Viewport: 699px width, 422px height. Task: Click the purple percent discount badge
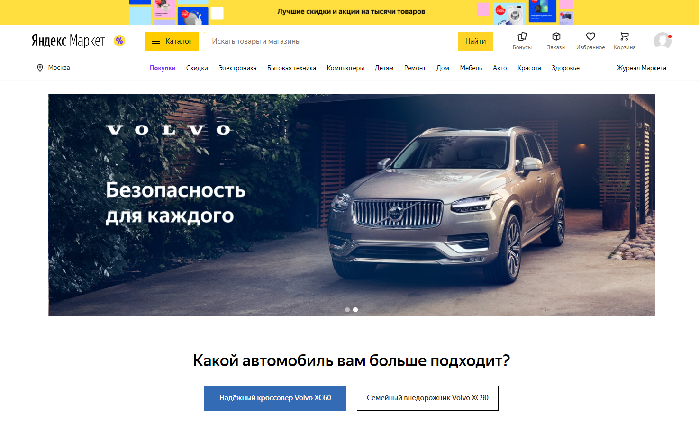(119, 41)
